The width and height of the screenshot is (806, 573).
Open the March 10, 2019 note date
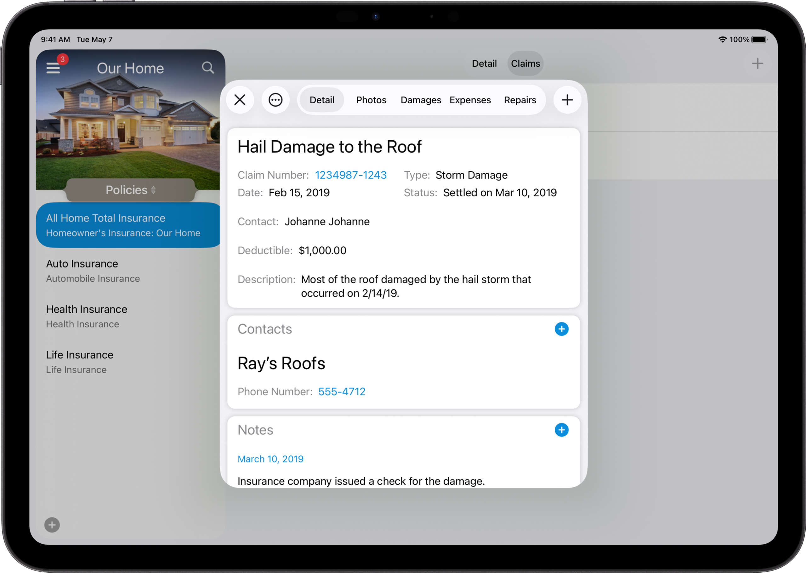pyautogui.click(x=270, y=459)
